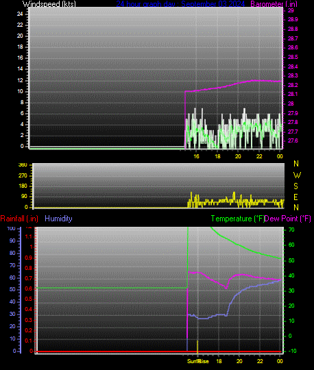
Task: Click the 'SunRise' marker label on time axis
Action: [x=198, y=361]
